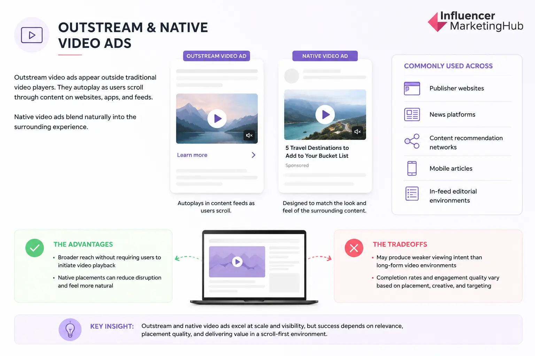This screenshot has height=356, width=535.
Task: Select the NATIVE VIDEO AD label
Action: click(x=325, y=56)
